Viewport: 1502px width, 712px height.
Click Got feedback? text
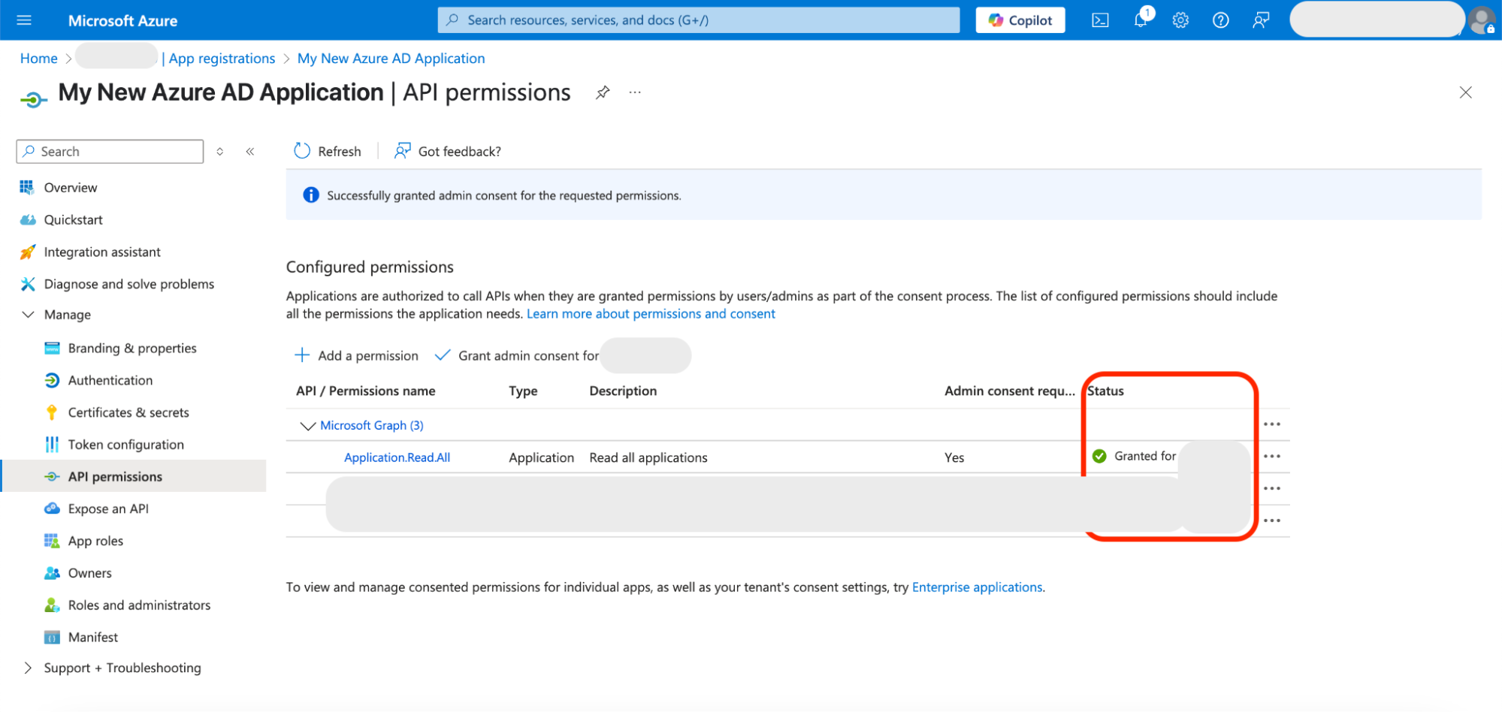point(459,151)
